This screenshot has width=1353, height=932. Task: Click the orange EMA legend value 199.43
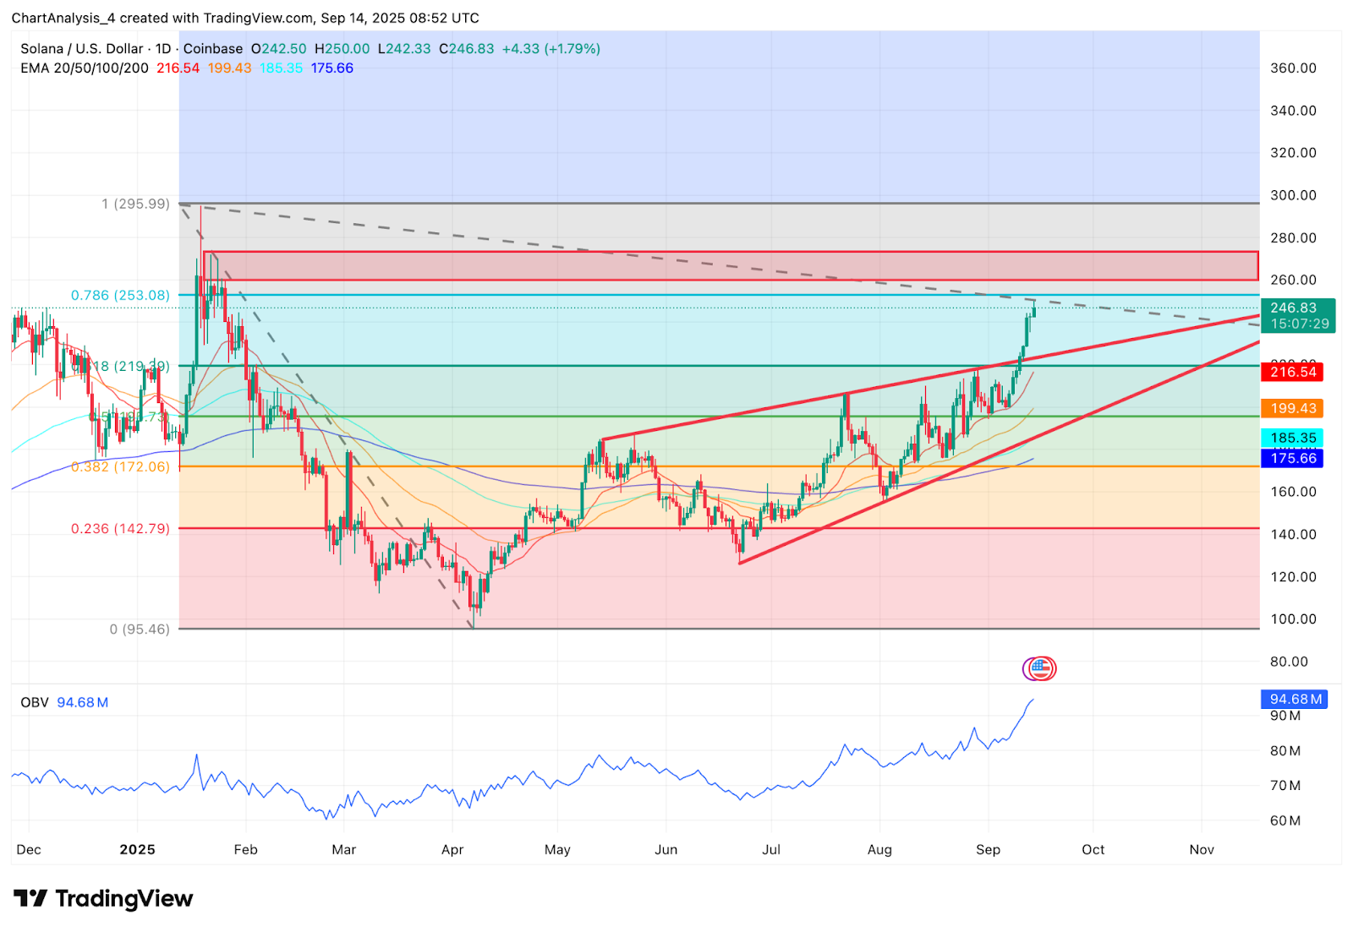pyautogui.click(x=230, y=68)
